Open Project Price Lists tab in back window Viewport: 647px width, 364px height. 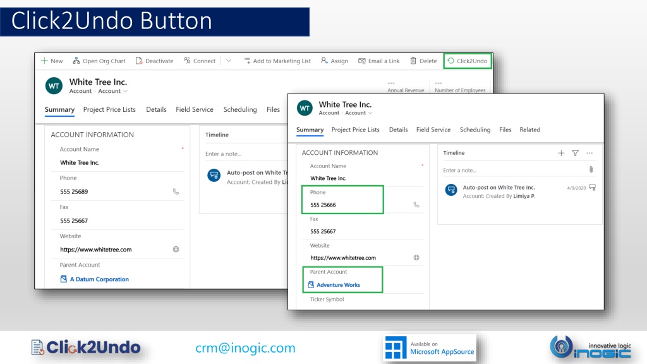pyautogui.click(x=109, y=110)
